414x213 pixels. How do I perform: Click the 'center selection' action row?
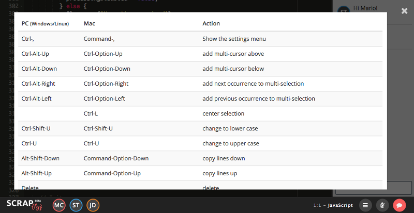223,113
